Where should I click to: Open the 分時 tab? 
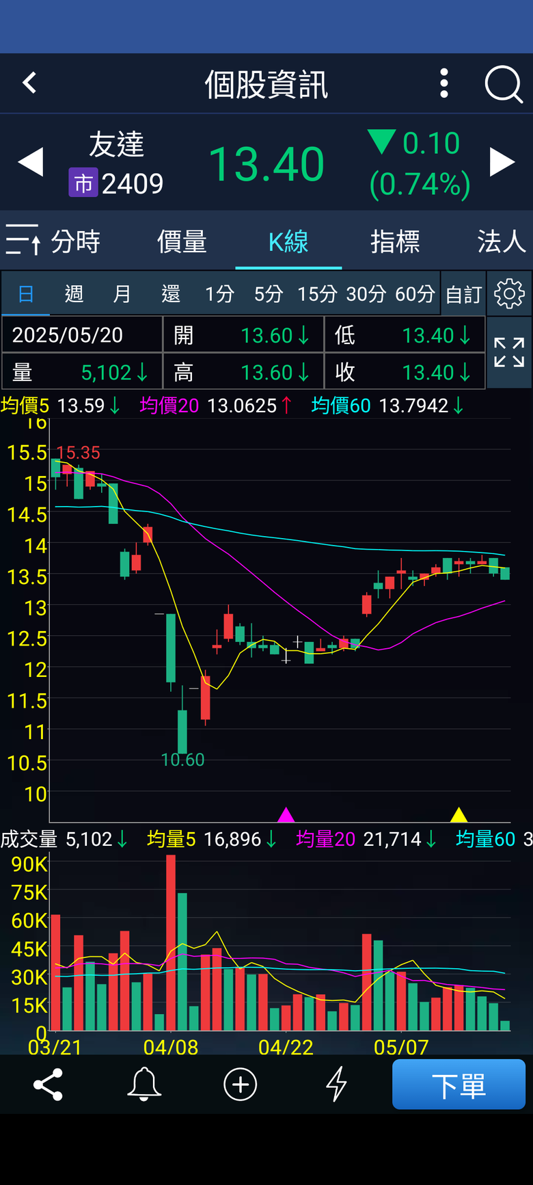click(76, 241)
